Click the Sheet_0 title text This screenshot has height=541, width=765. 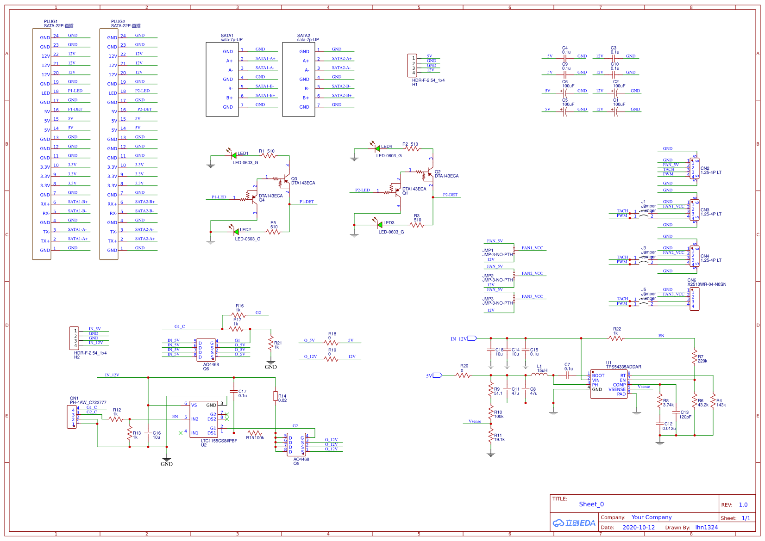tap(591, 504)
